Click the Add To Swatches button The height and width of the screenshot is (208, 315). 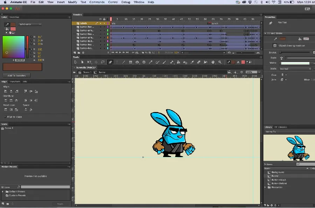click(x=16, y=75)
